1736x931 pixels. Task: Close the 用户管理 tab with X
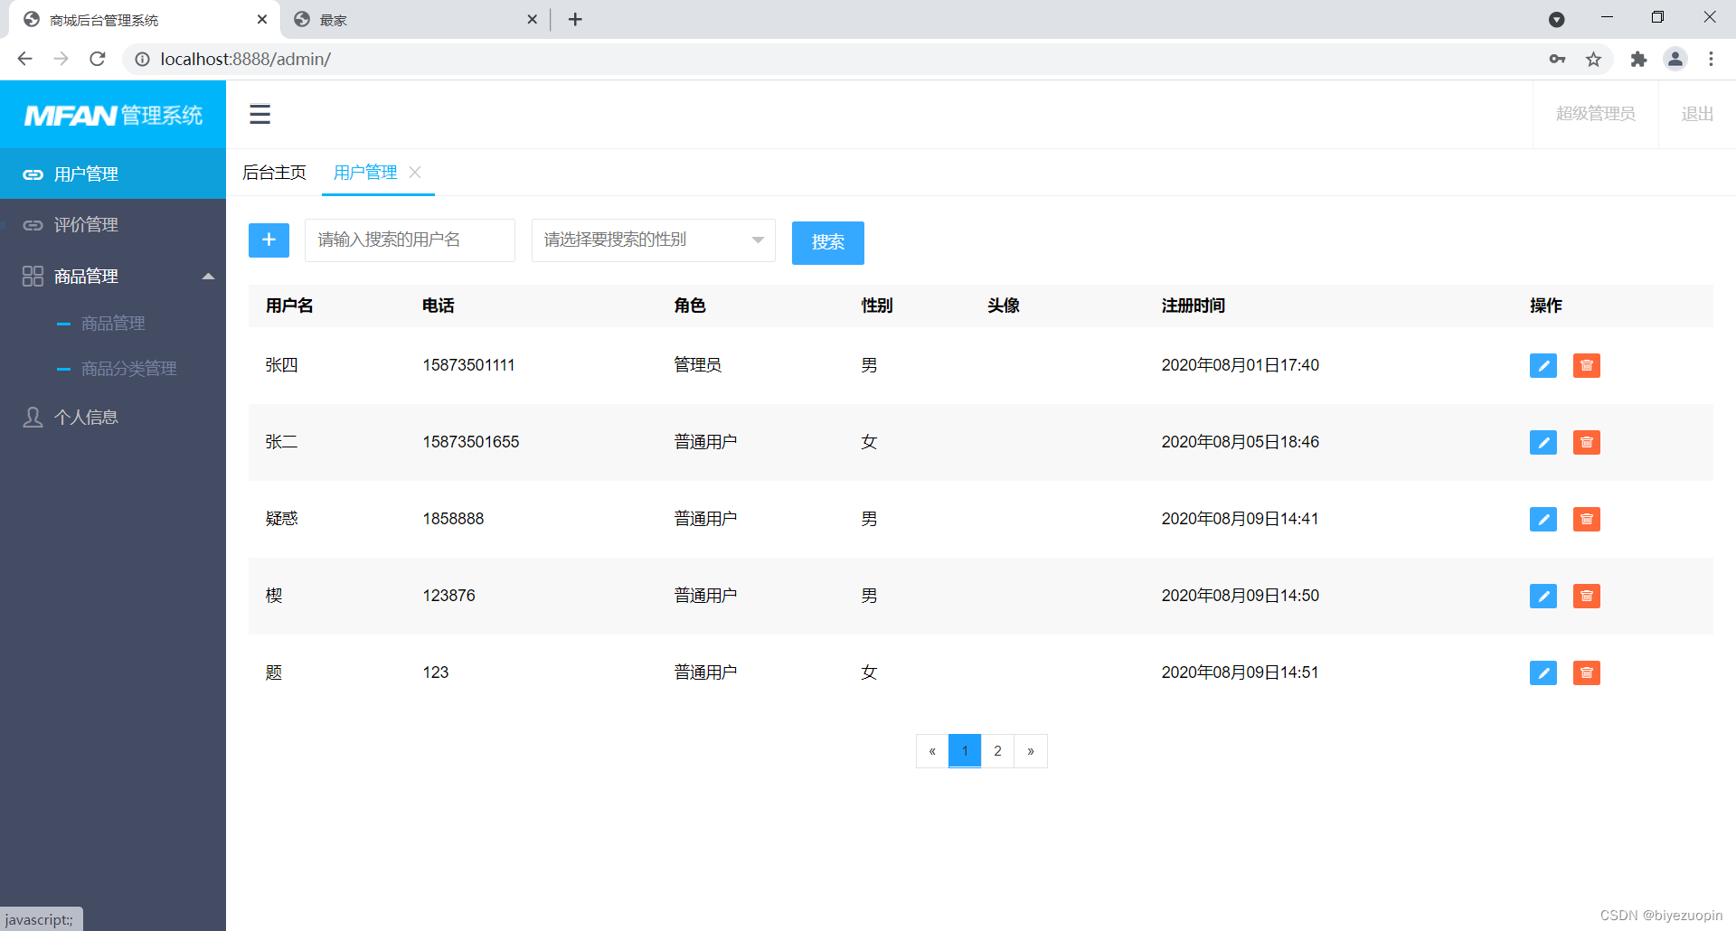click(x=415, y=172)
